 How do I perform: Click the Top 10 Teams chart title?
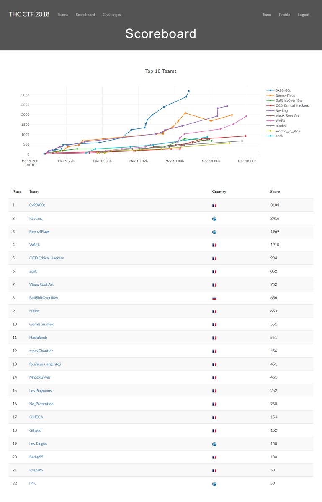pyautogui.click(x=161, y=71)
